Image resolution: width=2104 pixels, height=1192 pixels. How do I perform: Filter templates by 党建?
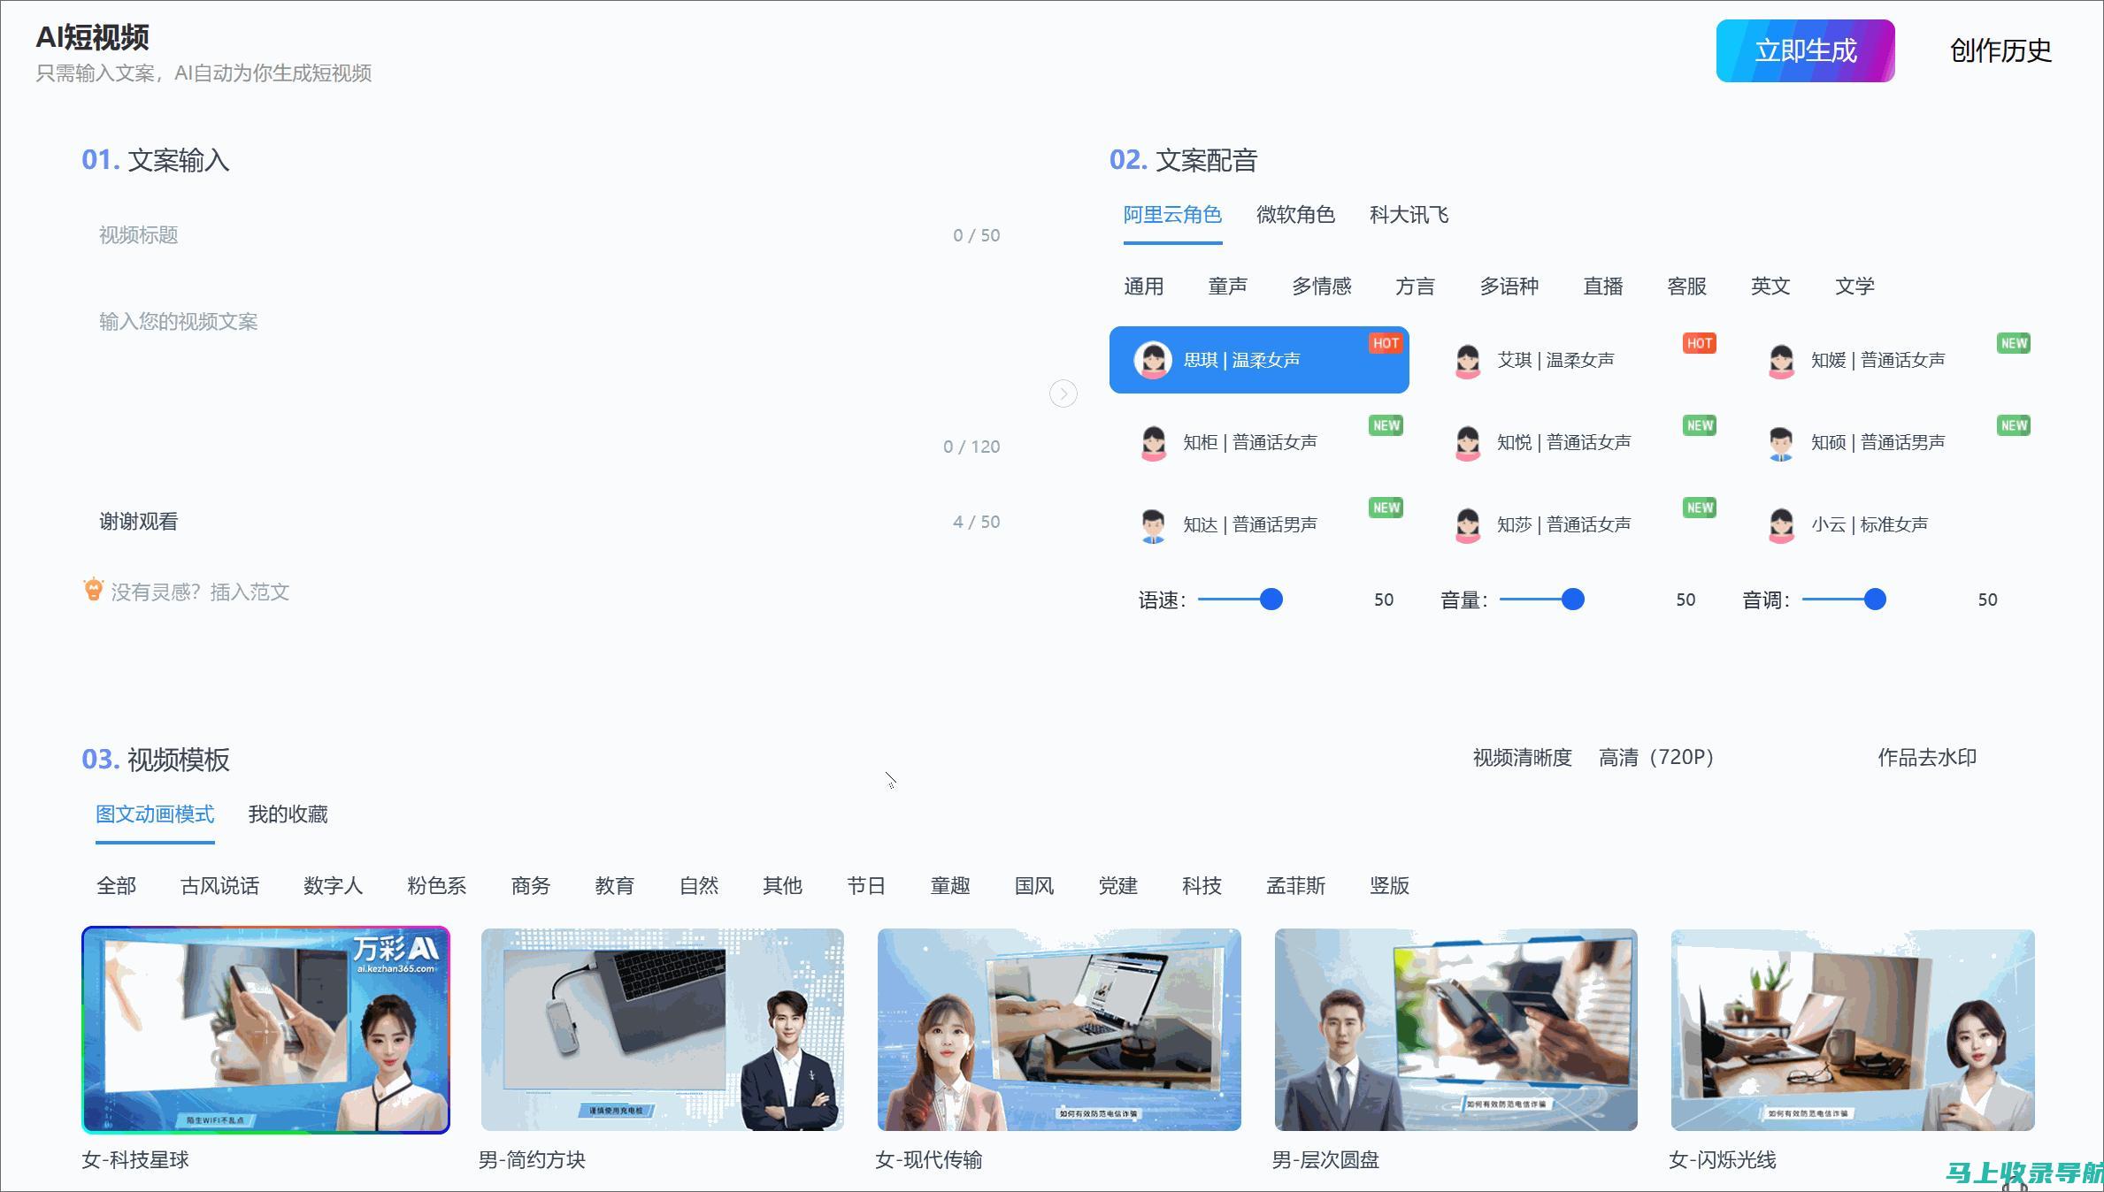tap(1117, 886)
